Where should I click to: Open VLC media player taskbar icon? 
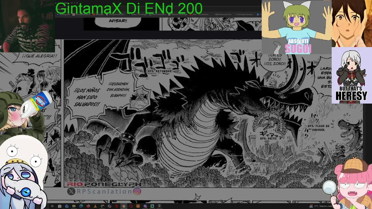click(x=95, y=206)
